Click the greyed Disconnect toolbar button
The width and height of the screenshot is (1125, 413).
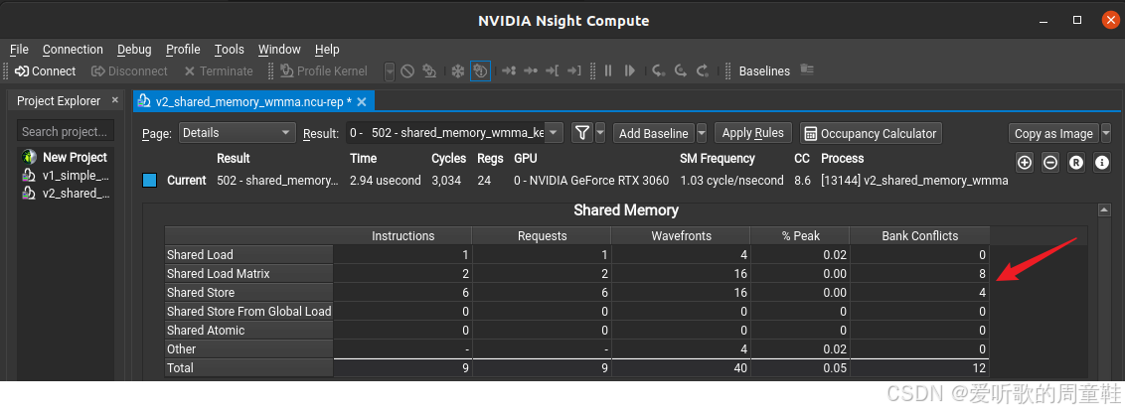(130, 71)
